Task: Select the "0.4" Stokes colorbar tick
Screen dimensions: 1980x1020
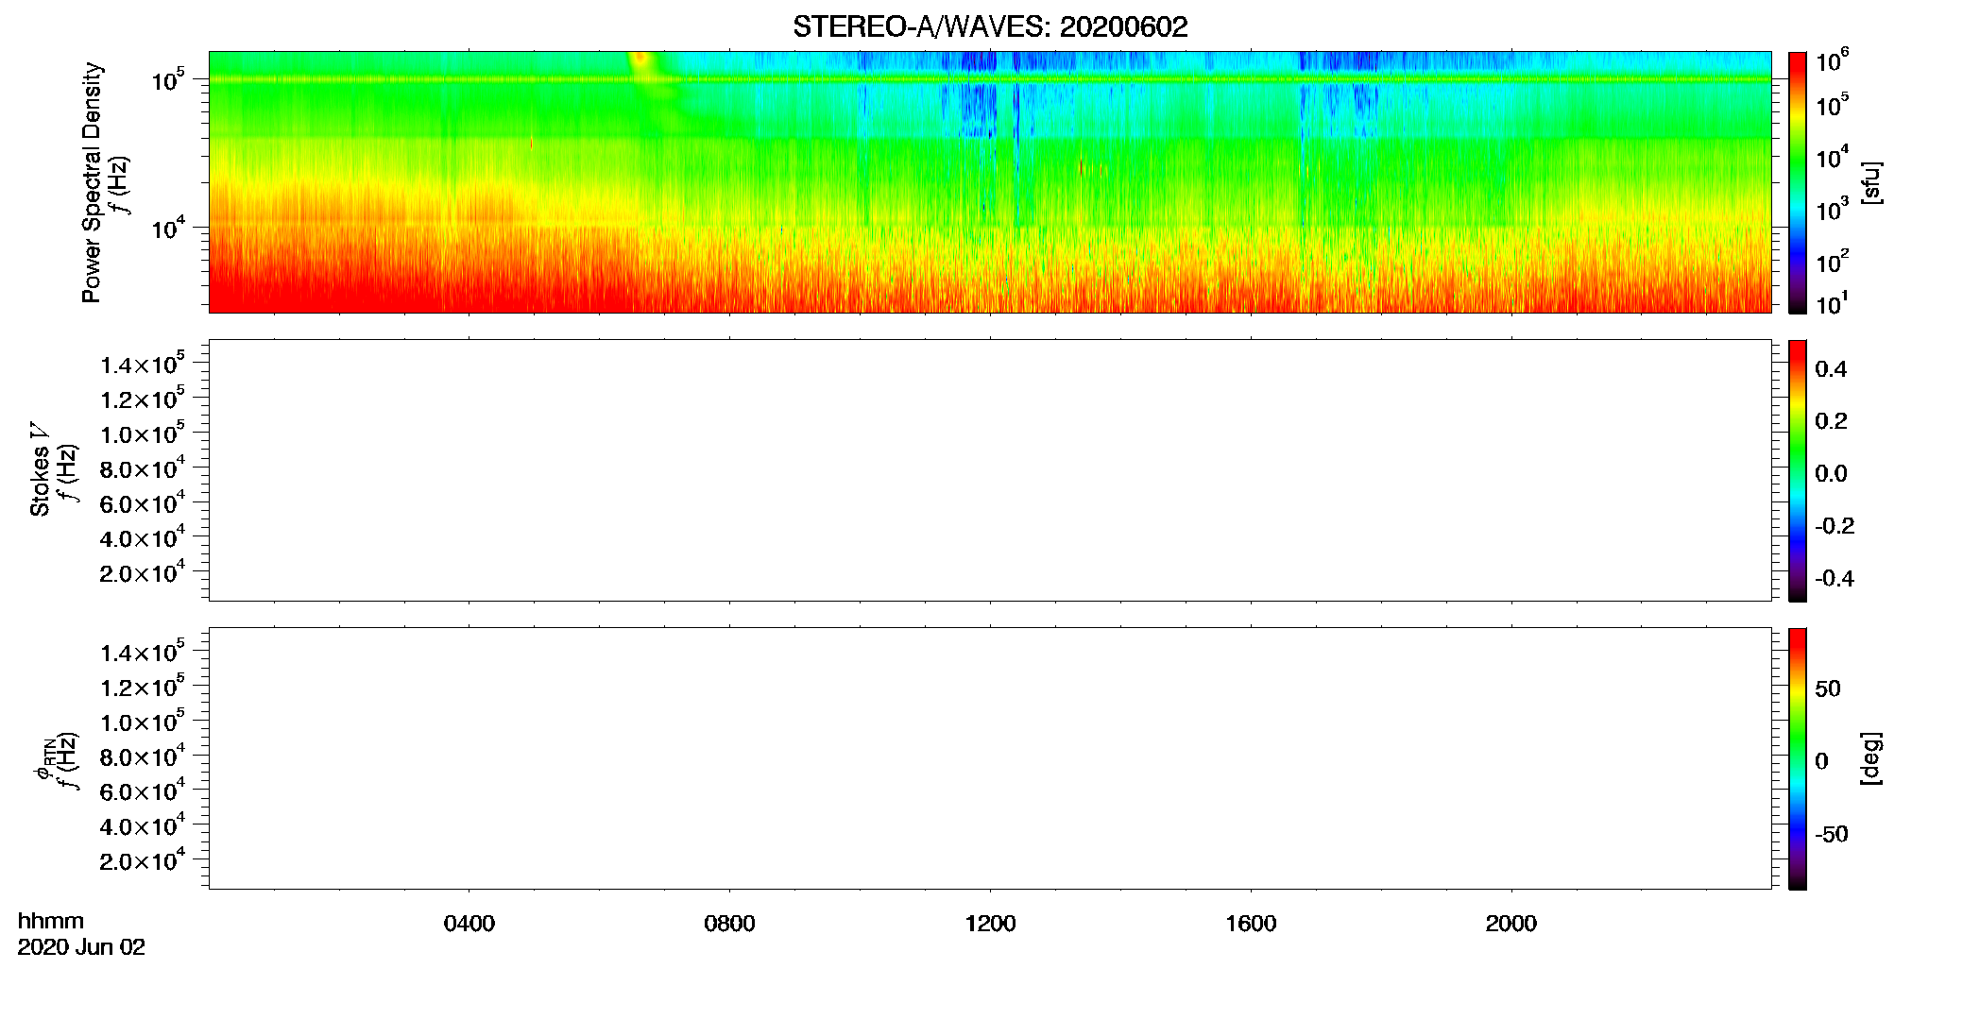Action: [x=1831, y=369]
